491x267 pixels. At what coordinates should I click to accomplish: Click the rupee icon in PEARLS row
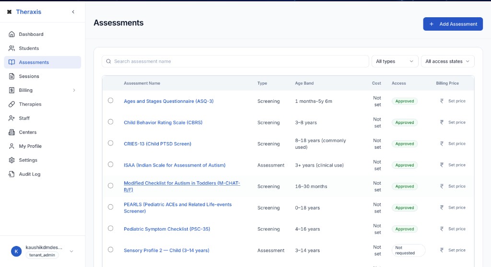(442, 207)
